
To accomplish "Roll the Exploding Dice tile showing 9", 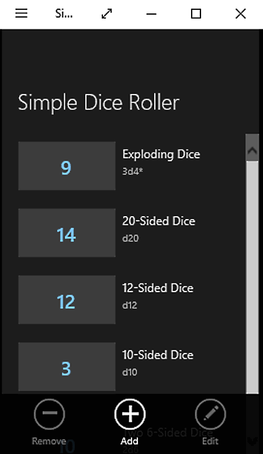I will (x=67, y=166).
